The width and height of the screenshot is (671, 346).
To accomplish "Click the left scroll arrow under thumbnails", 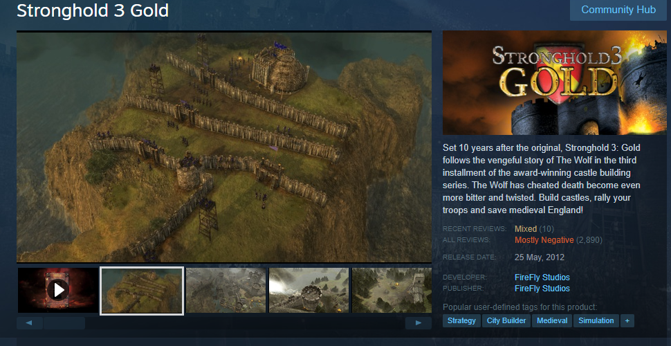I will point(29,323).
